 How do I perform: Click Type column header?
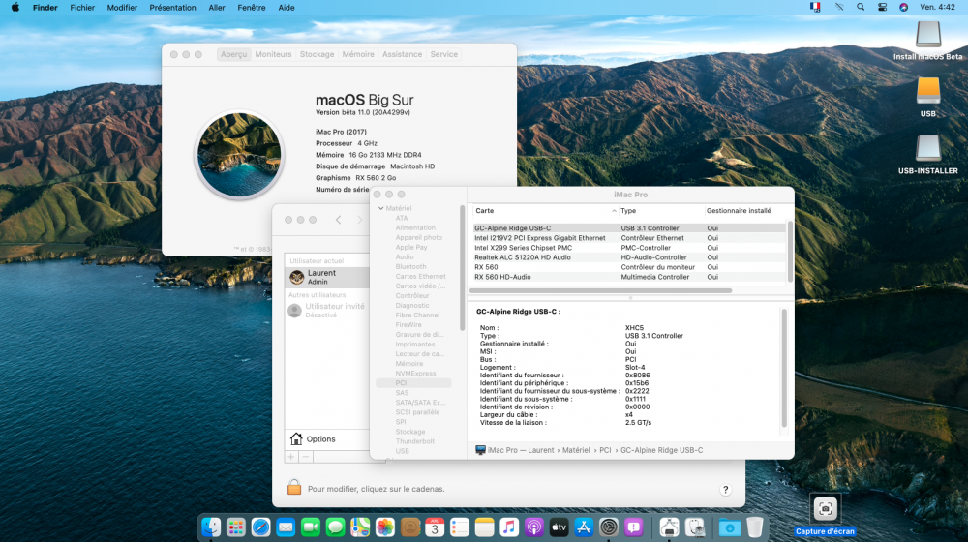660,211
